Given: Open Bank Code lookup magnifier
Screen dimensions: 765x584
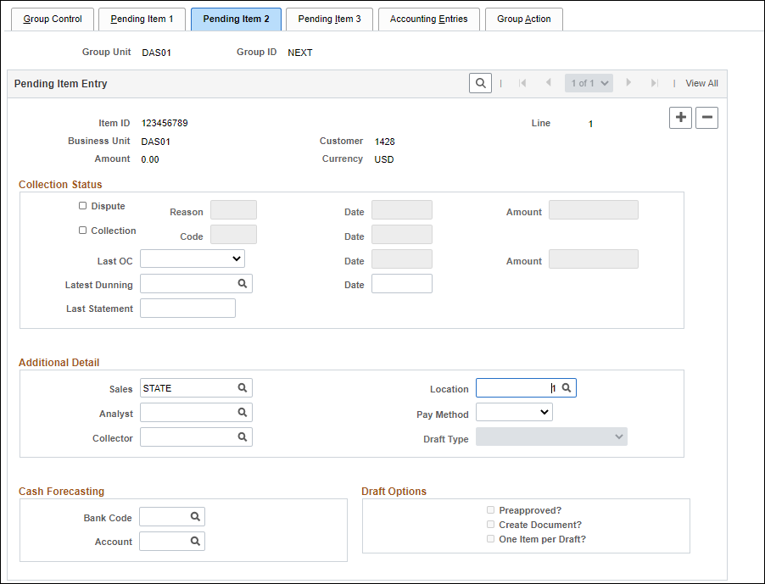Looking at the screenshot, I should pos(195,516).
